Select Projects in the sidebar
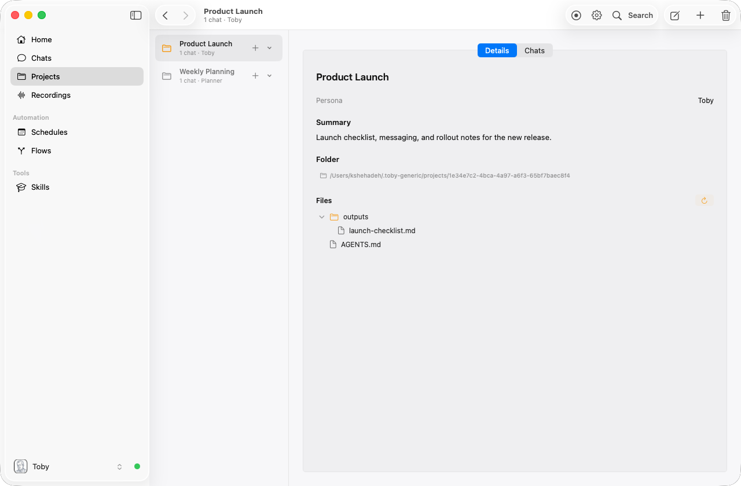741x486 pixels. point(77,76)
